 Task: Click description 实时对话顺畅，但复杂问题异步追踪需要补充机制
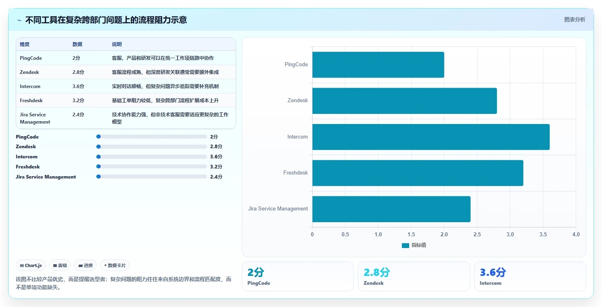(x=165, y=86)
